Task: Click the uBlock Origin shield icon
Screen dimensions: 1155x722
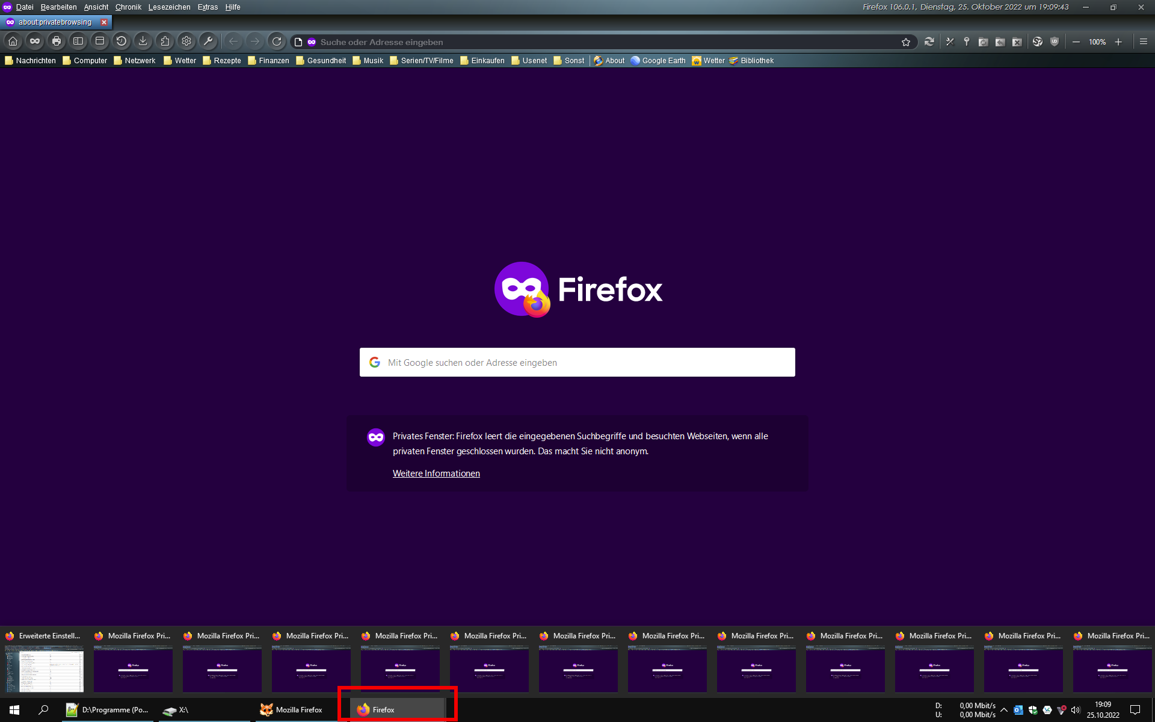Action: (1055, 42)
